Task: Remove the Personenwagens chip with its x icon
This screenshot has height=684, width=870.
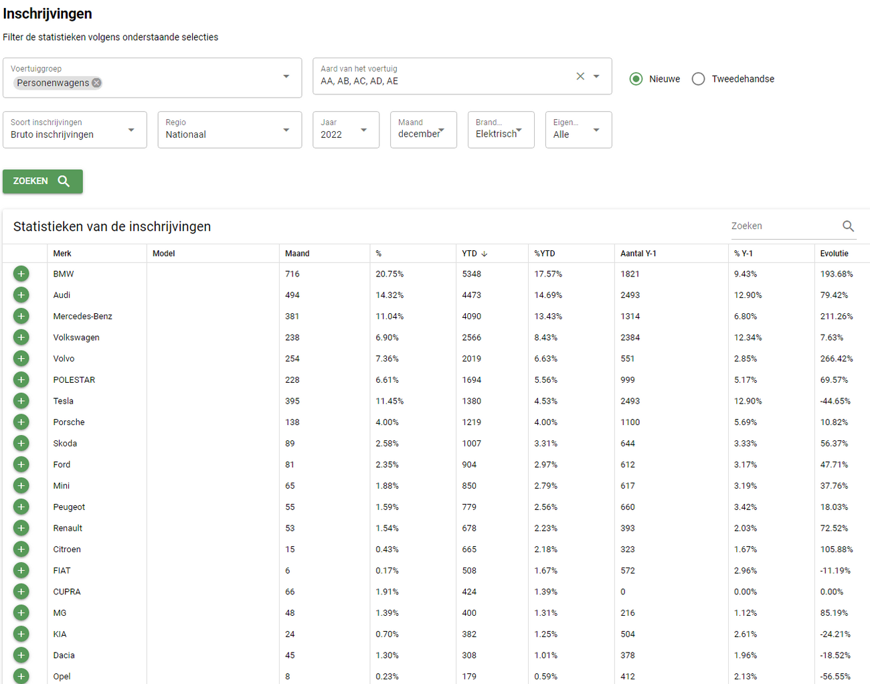Action: (x=96, y=83)
